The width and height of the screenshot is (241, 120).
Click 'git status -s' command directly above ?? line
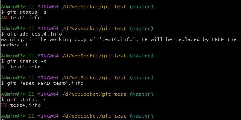27,100
